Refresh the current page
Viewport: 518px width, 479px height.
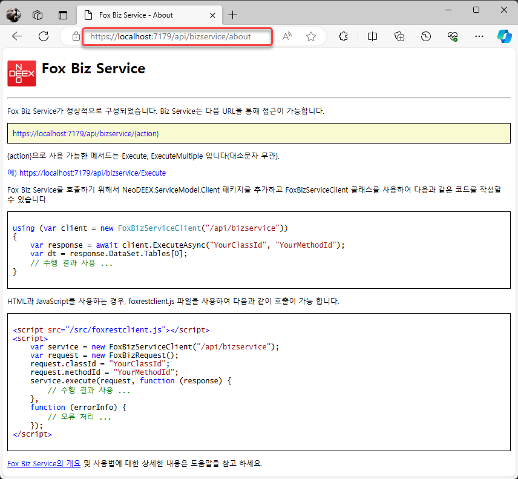click(x=44, y=36)
